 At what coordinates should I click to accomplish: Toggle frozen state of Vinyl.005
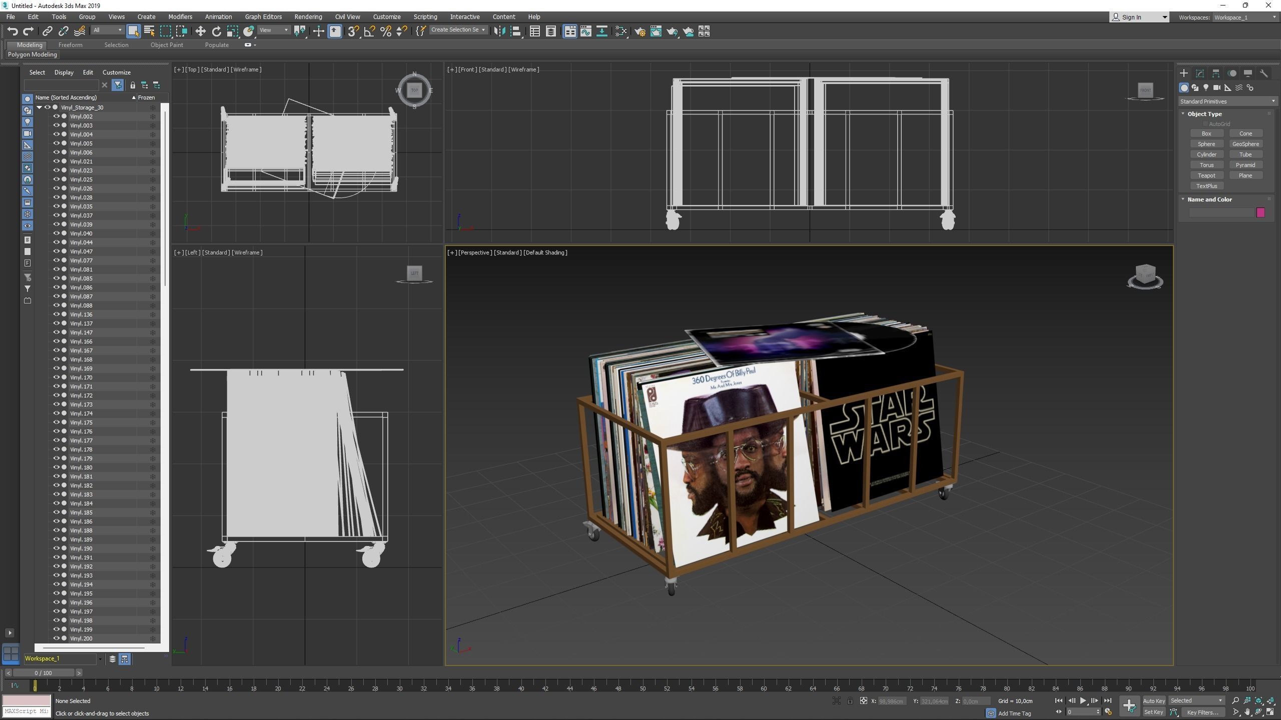point(153,143)
